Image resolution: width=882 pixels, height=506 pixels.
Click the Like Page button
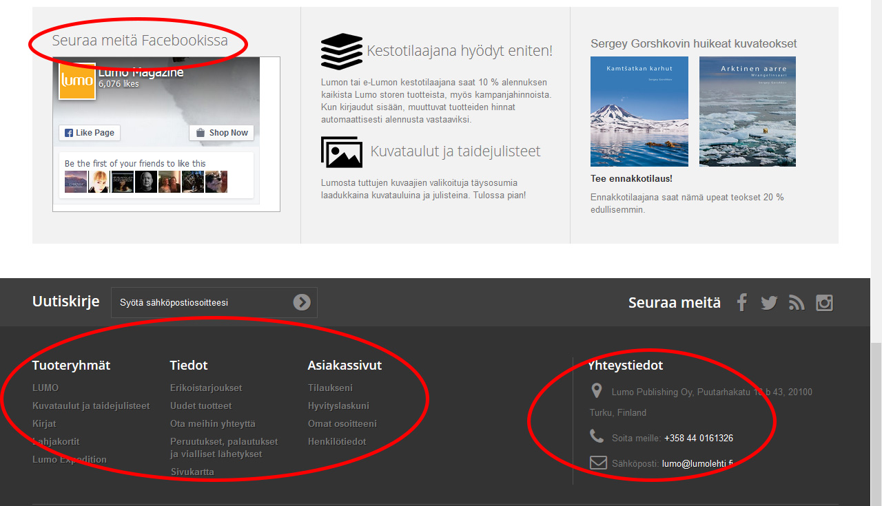[x=90, y=133]
